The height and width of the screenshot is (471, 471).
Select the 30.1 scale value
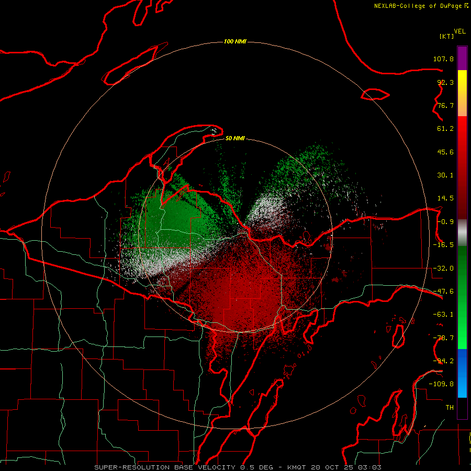[x=445, y=175]
